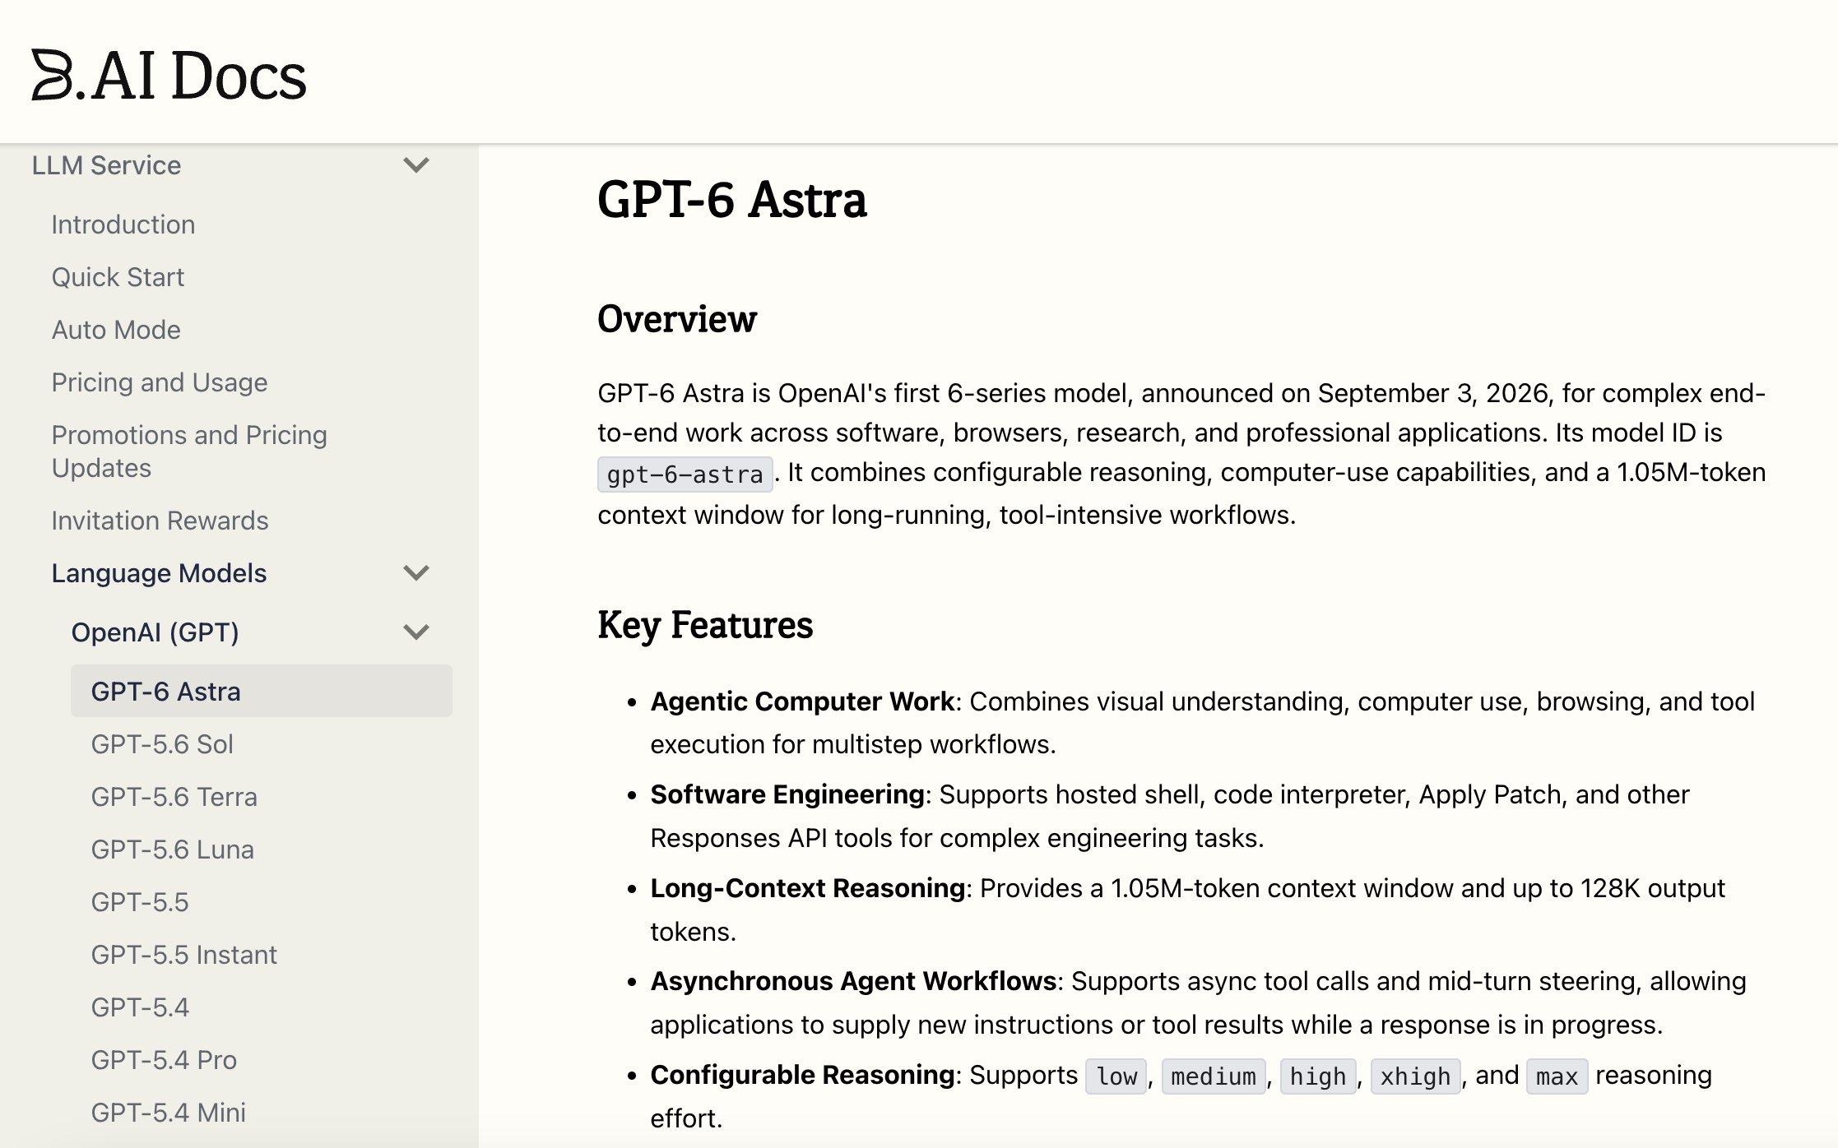Click the GPT-6 Astra page heading

[x=732, y=200]
